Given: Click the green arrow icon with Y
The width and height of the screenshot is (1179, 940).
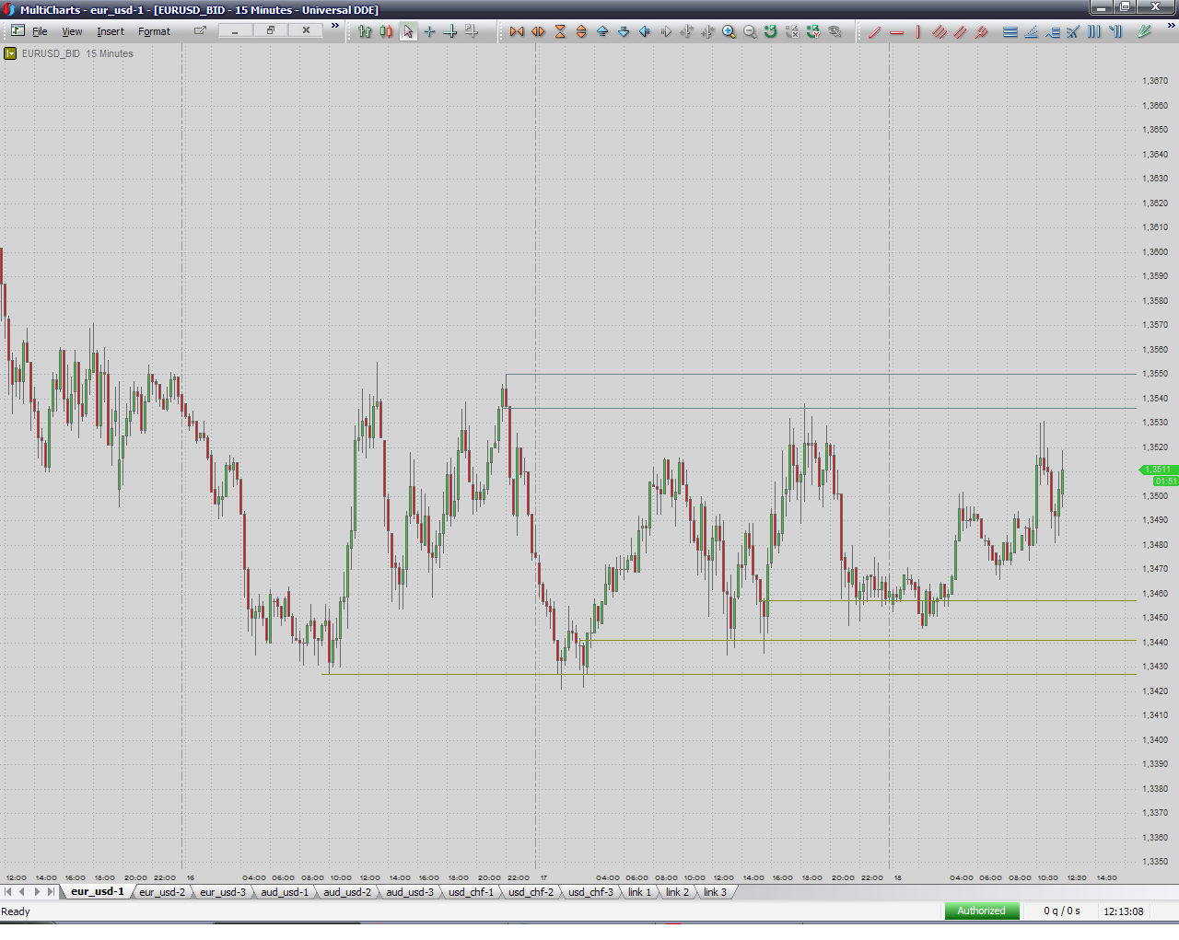Looking at the screenshot, I should pyautogui.click(x=813, y=31).
